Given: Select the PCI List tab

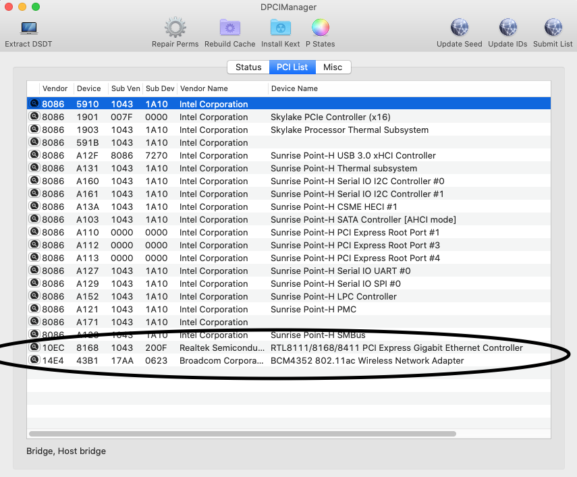Looking at the screenshot, I should tap(292, 67).
